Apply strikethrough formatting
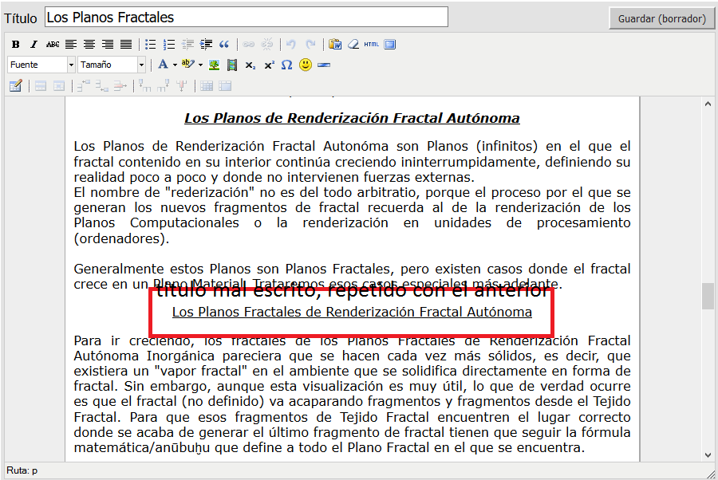Image resolution: width=718 pixels, height=480 pixels. tap(52, 45)
